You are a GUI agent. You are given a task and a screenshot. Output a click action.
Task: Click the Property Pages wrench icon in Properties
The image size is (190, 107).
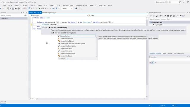click(156, 63)
